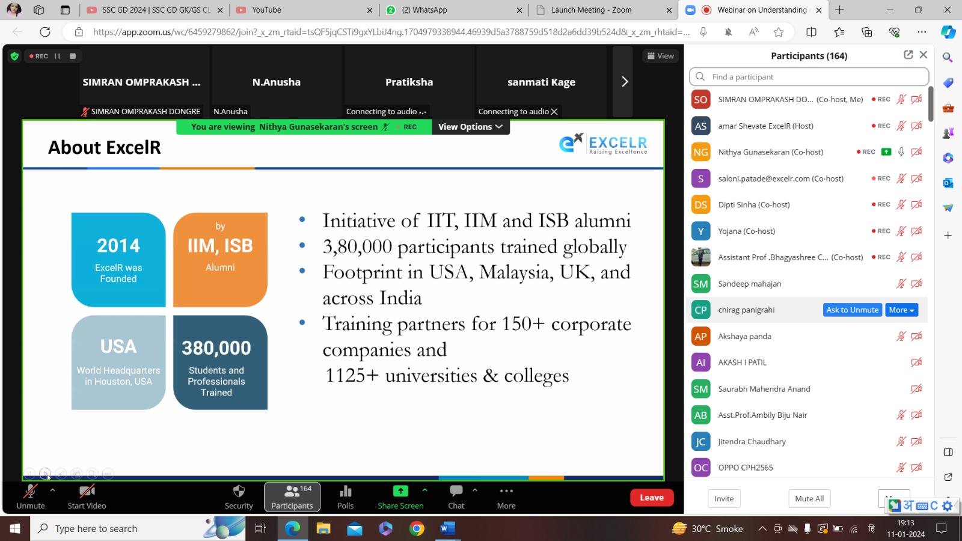
Task: Open the Edge tab actions menu icon
Action: click(65, 10)
